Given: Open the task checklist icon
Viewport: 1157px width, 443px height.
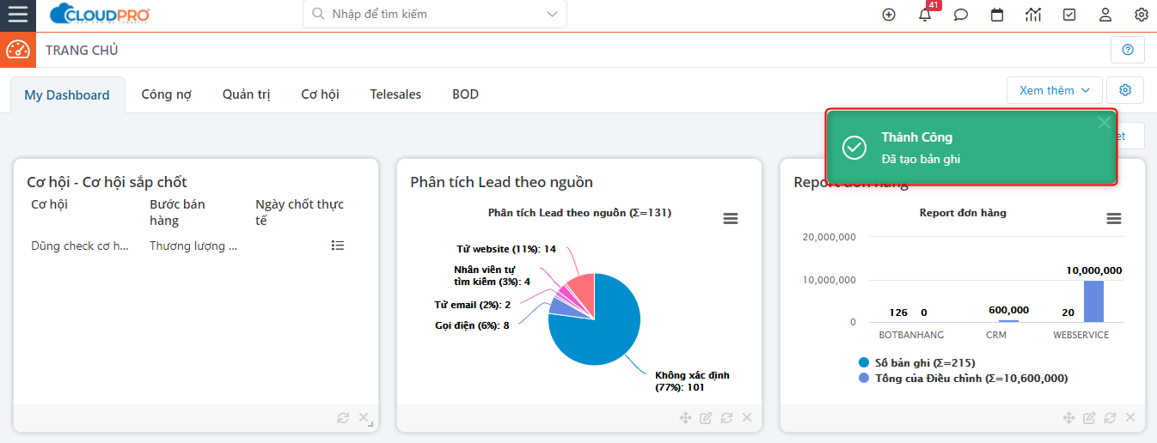Looking at the screenshot, I should tap(1069, 15).
